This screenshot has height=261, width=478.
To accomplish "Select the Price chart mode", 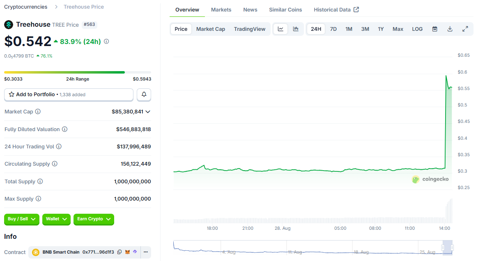I will pyautogui.click(x=181, y=29).
